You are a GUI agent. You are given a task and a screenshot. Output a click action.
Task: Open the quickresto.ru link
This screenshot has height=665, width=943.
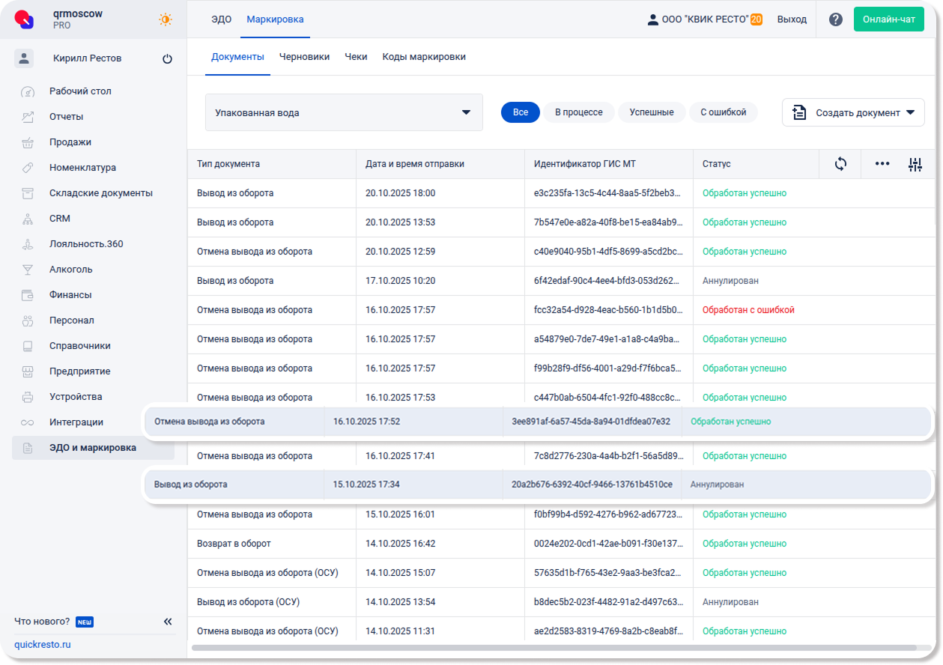(x=43, y=645)
